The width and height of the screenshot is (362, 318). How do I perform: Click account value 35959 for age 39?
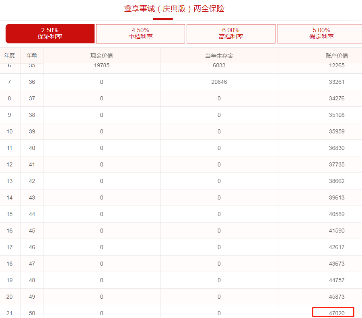click(x=337, y=131)
